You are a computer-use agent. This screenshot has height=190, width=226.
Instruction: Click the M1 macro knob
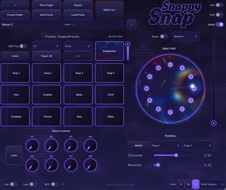[32, 146]
